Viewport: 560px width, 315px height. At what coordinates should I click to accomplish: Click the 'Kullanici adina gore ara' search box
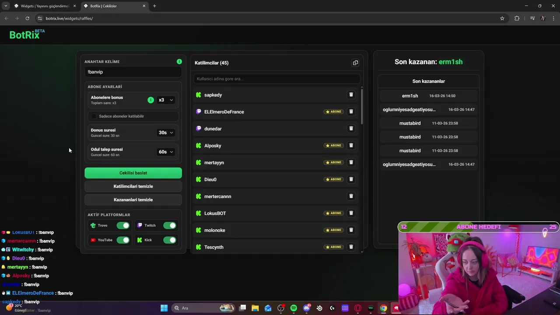277,79
